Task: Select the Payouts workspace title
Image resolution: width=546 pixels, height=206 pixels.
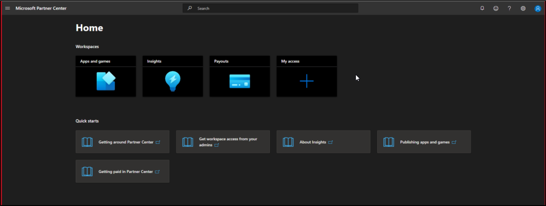Action: pos(221,61)
